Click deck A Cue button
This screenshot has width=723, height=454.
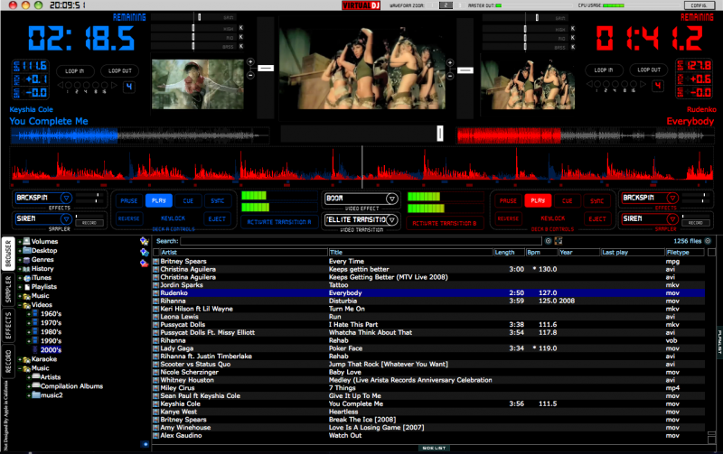tap(188, 200)
